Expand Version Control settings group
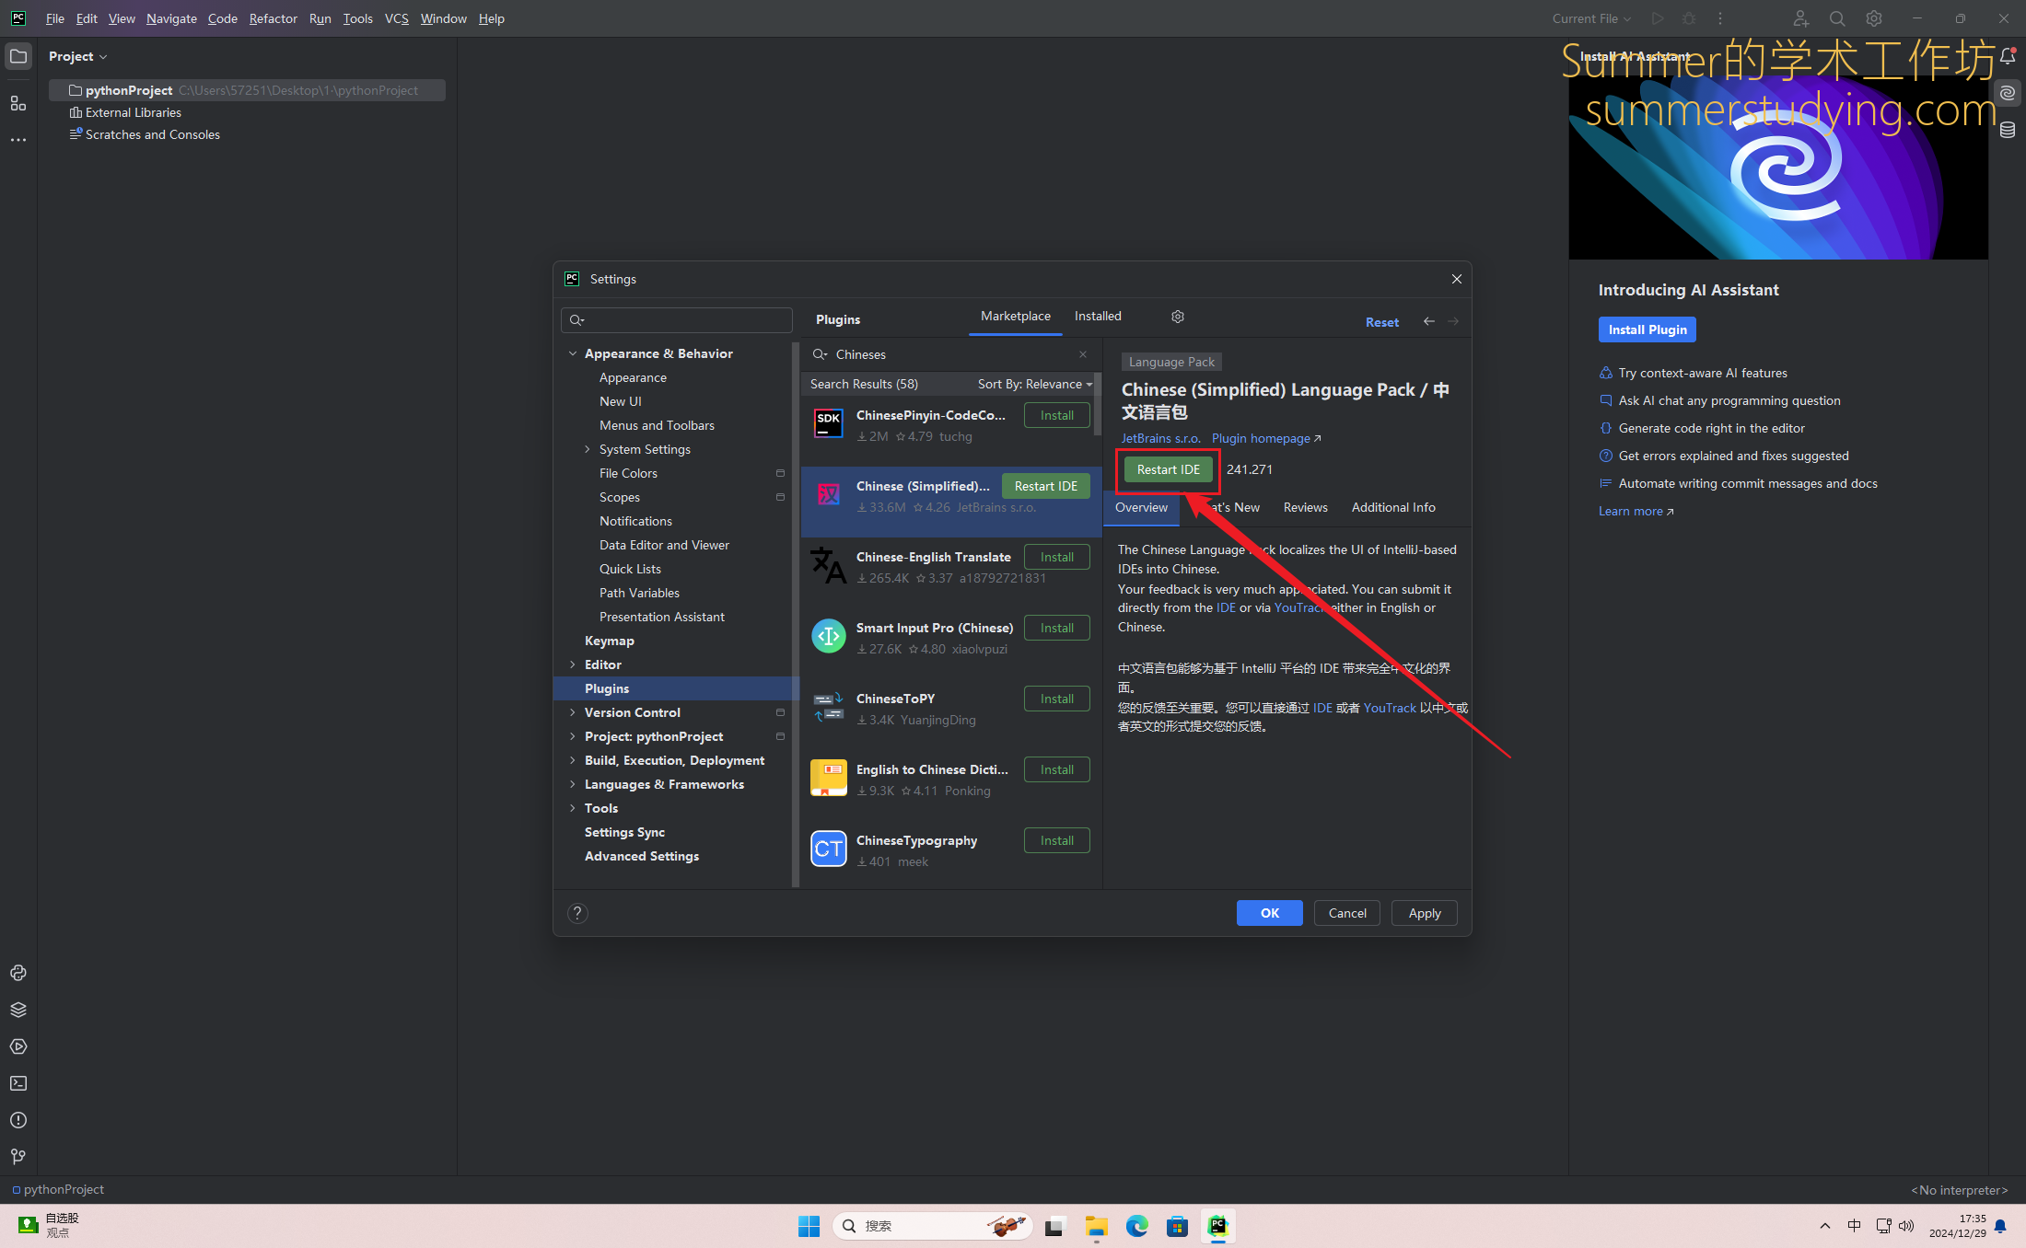Viewport: 2026px width, 1248px height. click(573, 712)
